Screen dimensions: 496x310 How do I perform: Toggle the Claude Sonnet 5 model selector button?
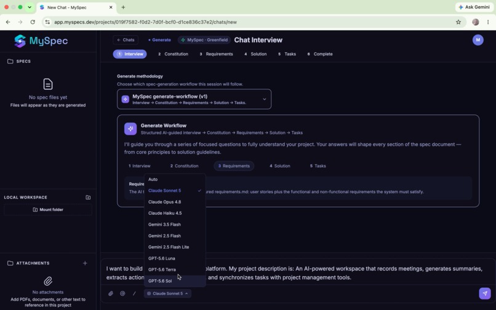167,293
